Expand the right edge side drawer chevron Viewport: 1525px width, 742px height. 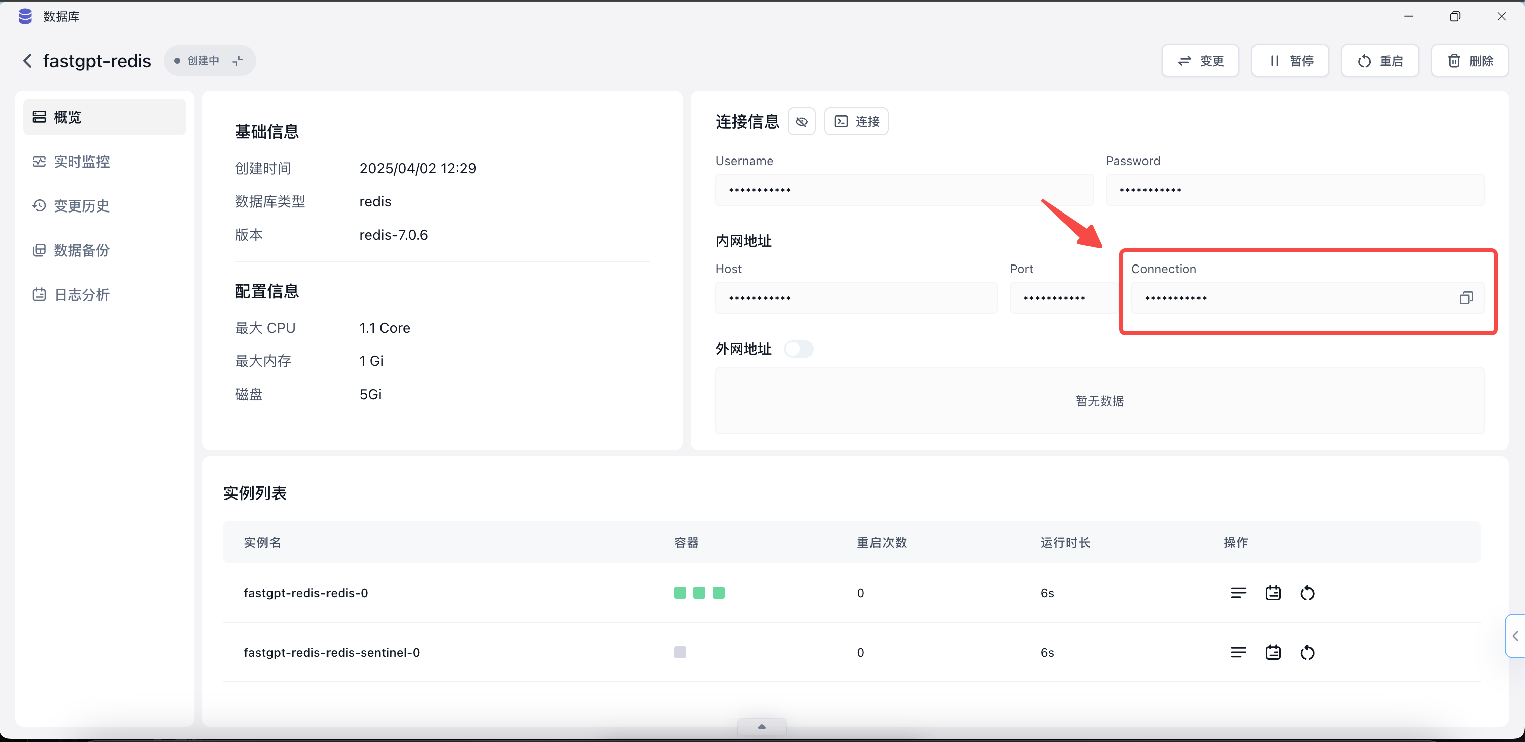click(1515, 636)
